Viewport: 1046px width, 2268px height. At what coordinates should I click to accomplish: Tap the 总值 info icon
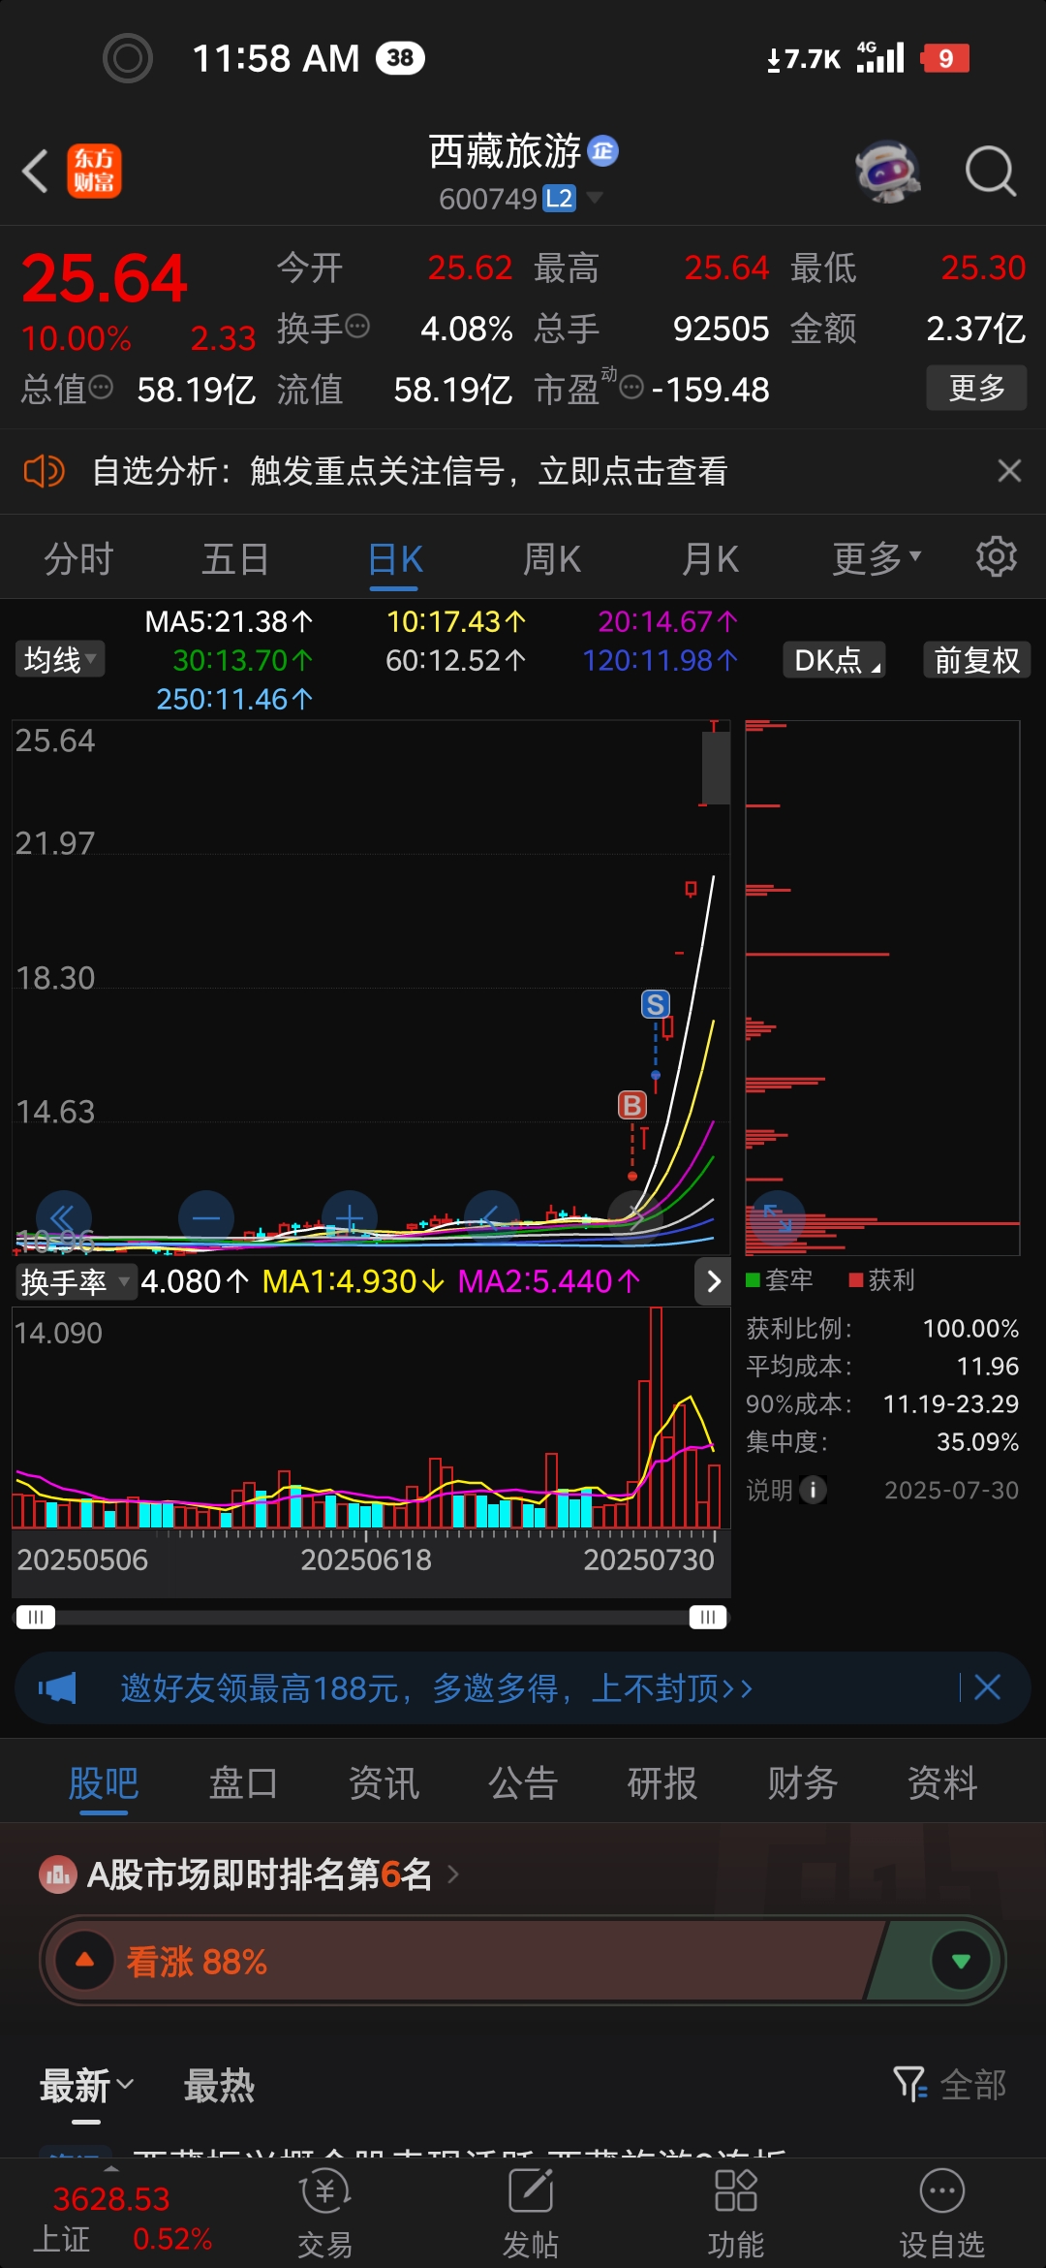tap(102, 389)
